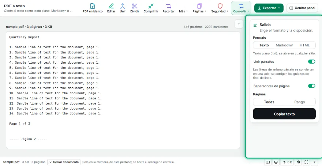Viewport: 322px width, 167px height.
Task: Click 'sample.pdf · 3 páginas · 3 KB' header
Action: [x=29, y=27]
